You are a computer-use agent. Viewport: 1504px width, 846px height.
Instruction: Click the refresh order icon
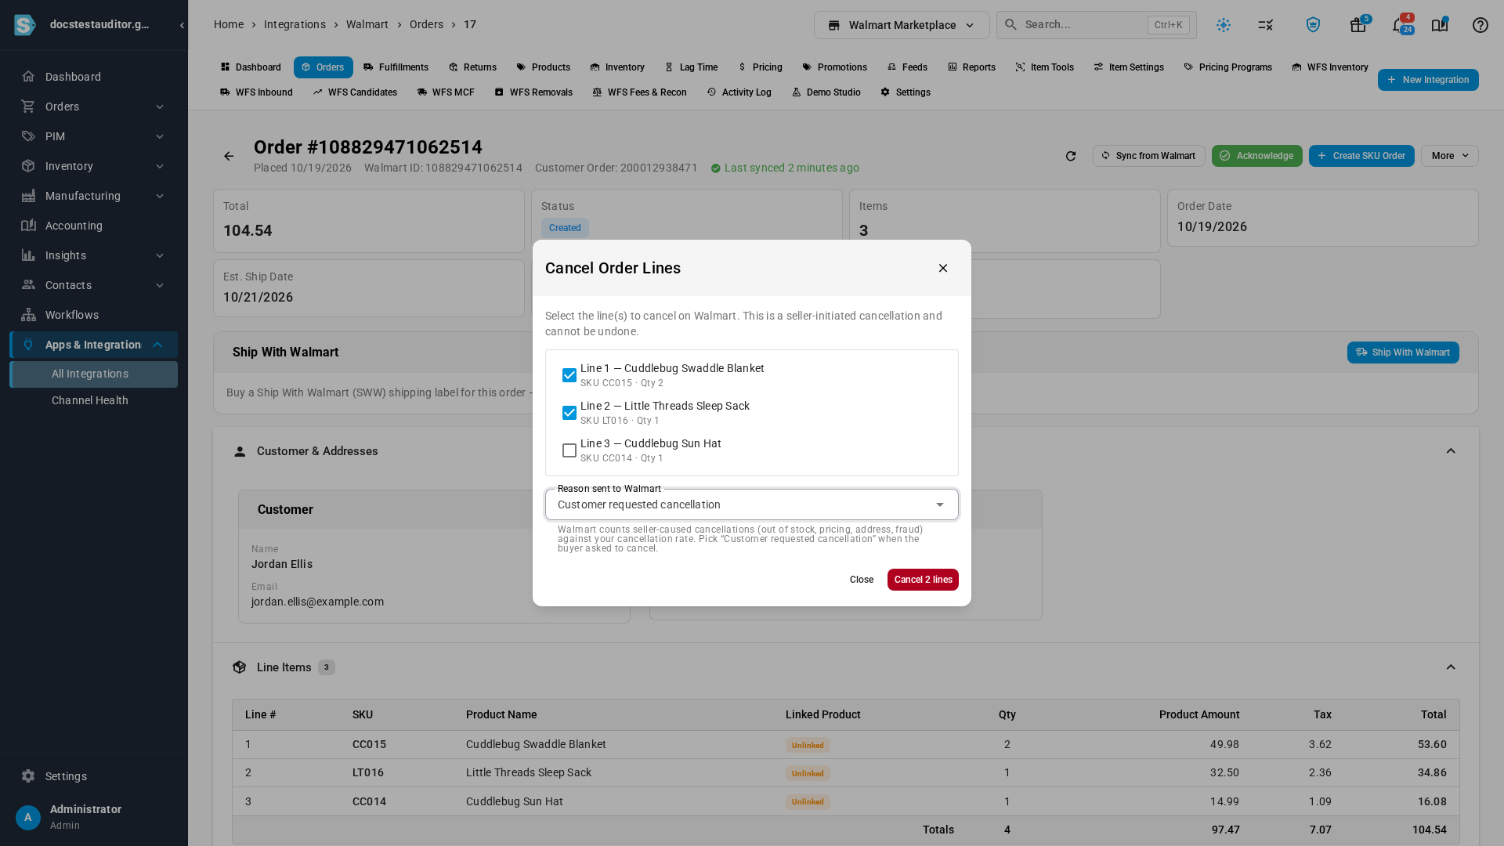[1071, 156]
